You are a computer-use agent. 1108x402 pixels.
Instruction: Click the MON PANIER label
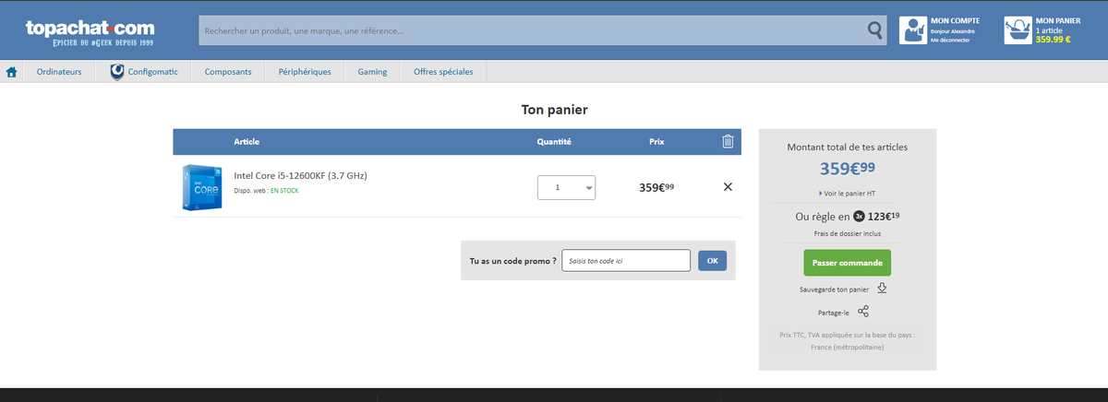(1058, 20)
